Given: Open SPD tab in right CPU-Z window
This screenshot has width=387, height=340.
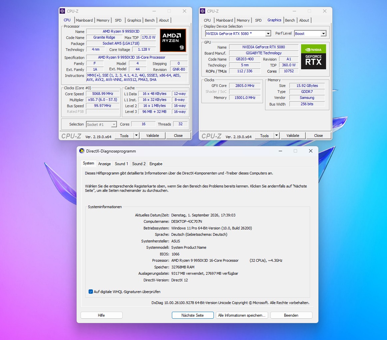Looking at the screenshot, I should [x=258, y=20].
